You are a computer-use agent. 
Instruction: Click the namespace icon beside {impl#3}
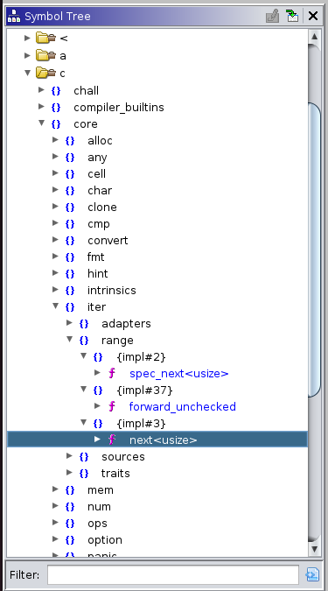coord(98,423)
